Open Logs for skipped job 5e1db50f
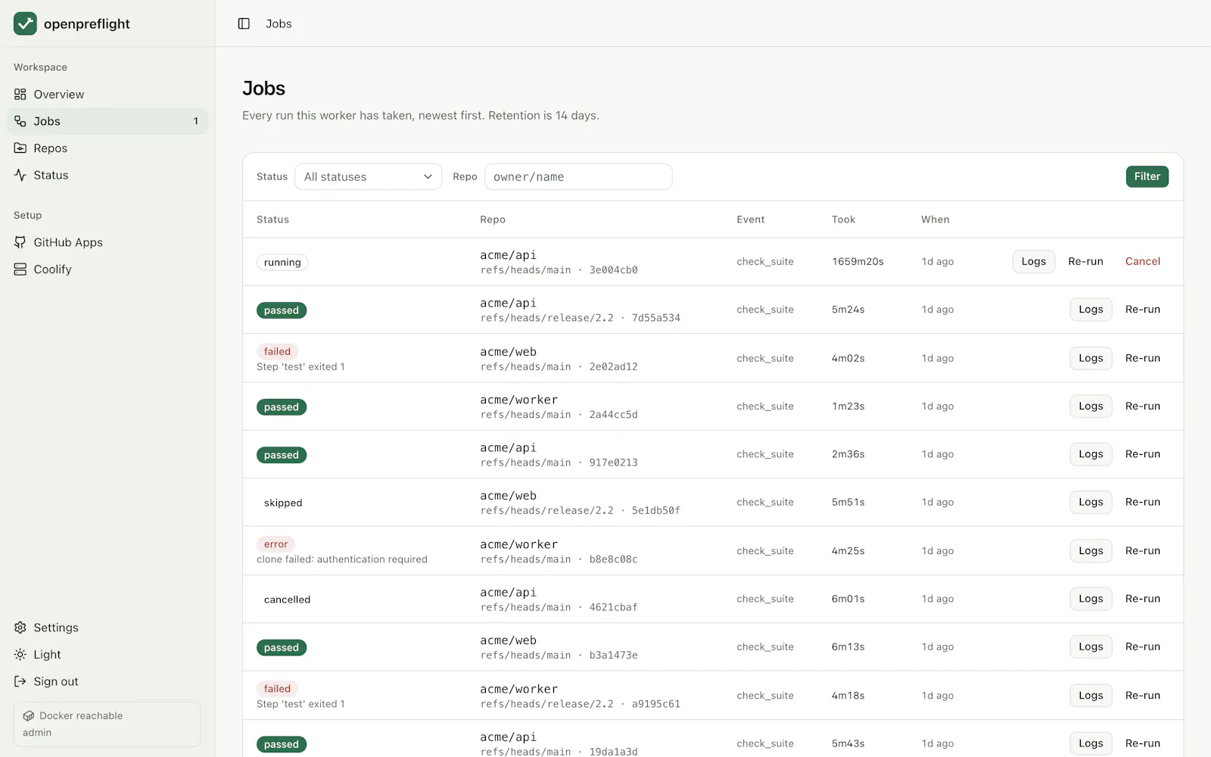Screen dimensions: 1211x757 pos(1091,502)
